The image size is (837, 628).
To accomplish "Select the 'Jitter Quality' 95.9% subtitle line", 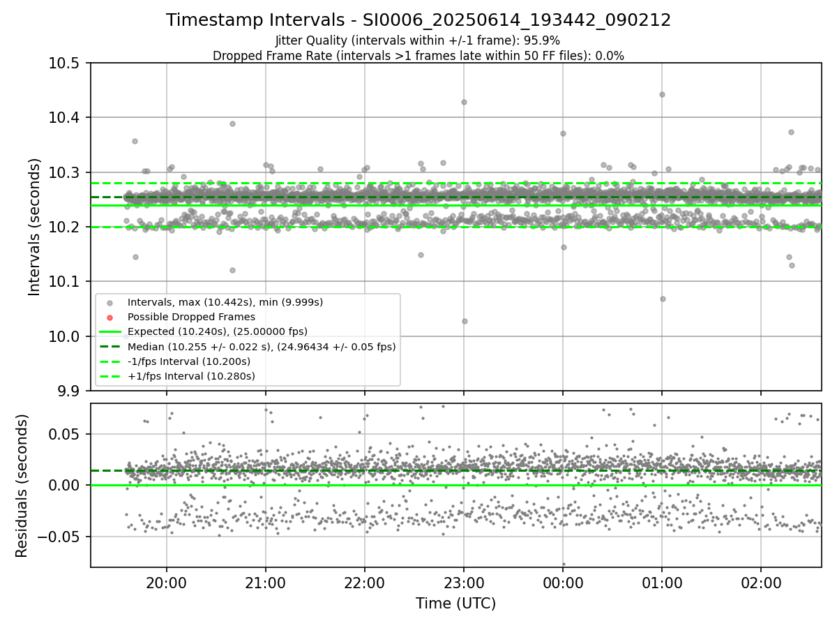I will 418,40.
